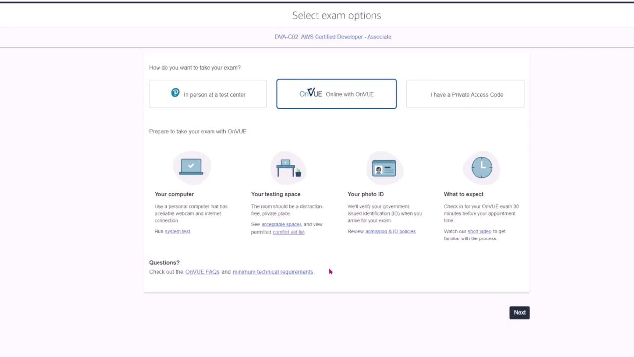Click 'Prepare to take your exam with OnVUE' text
Viewport: 634px width, 357px height.
tap(198, 131)
